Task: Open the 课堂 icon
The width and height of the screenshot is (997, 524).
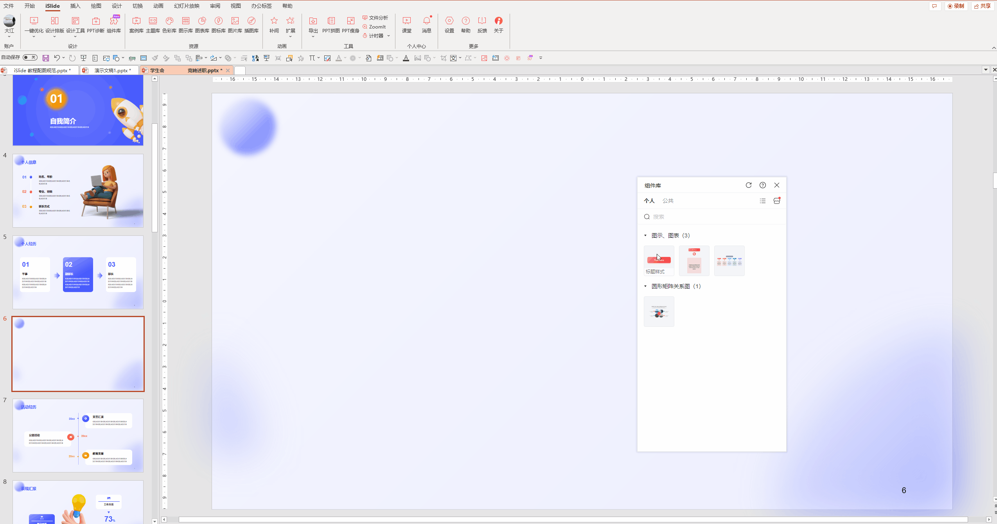Action: click(407, 25)
